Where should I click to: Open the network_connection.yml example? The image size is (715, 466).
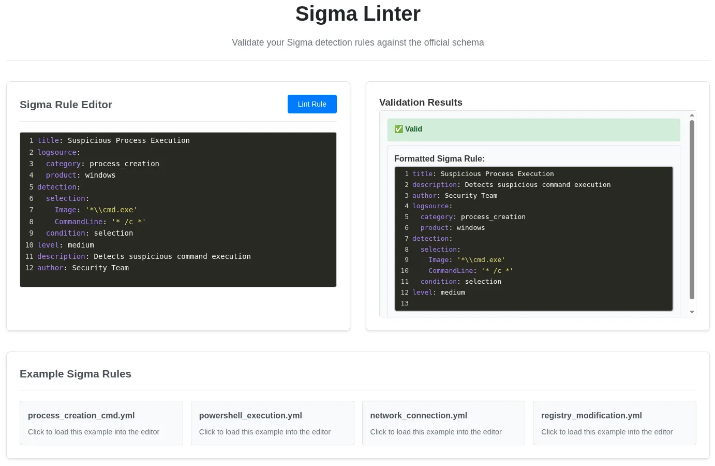click(443, 423)
